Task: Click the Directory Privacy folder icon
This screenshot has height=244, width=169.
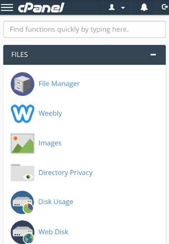Action: click(x=23, y=173)
